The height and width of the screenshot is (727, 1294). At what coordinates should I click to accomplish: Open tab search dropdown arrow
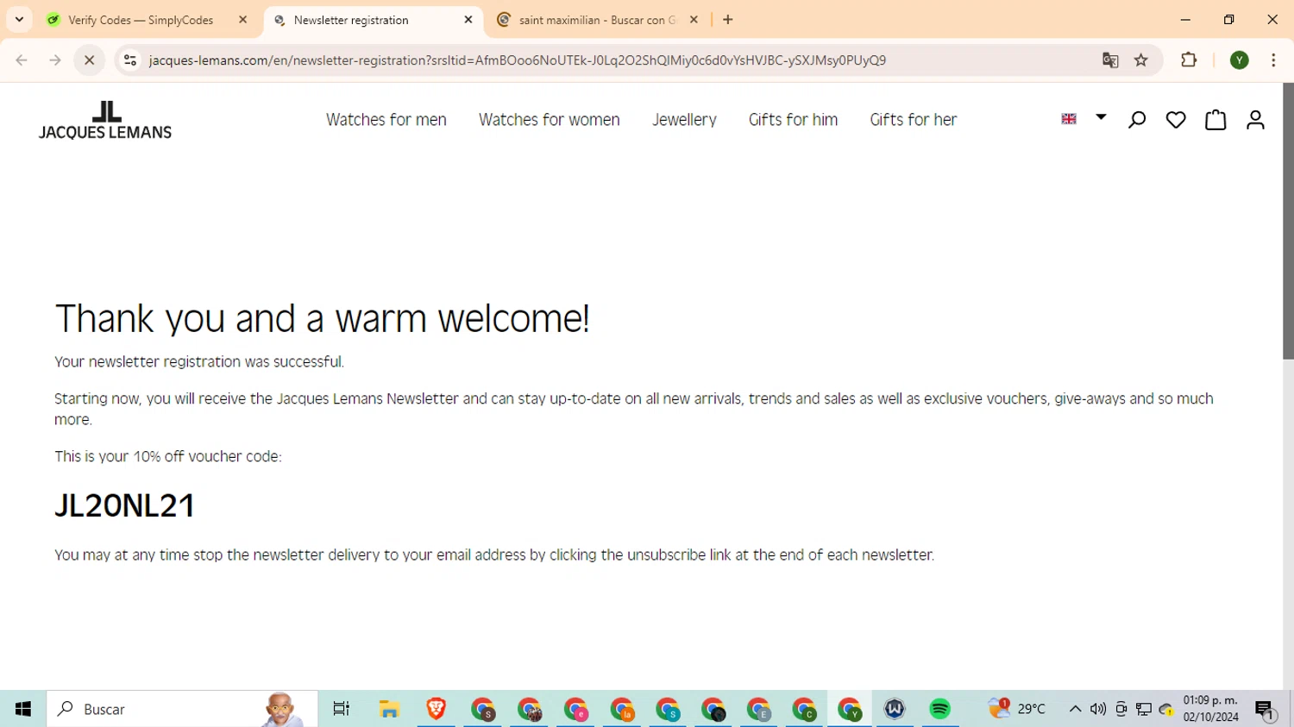tap(19, 20)
